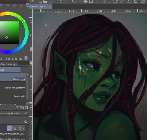The height and width of the screenshot is (140, 147).
Task: Click the hue ring handle on color wheel
Action: point(23,21)
